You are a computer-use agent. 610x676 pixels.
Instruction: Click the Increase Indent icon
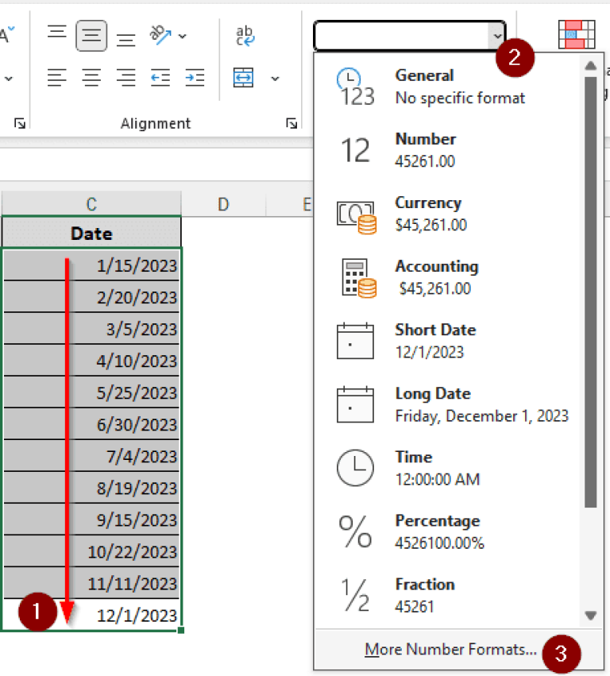(195, 78)
